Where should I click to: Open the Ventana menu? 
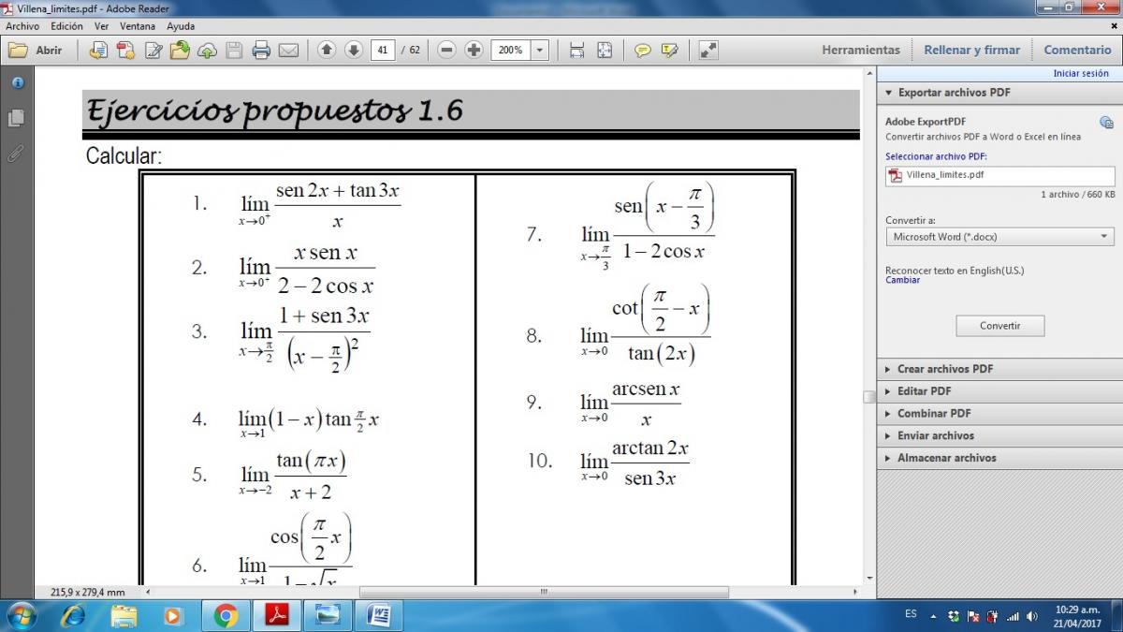tap(139, 26)
